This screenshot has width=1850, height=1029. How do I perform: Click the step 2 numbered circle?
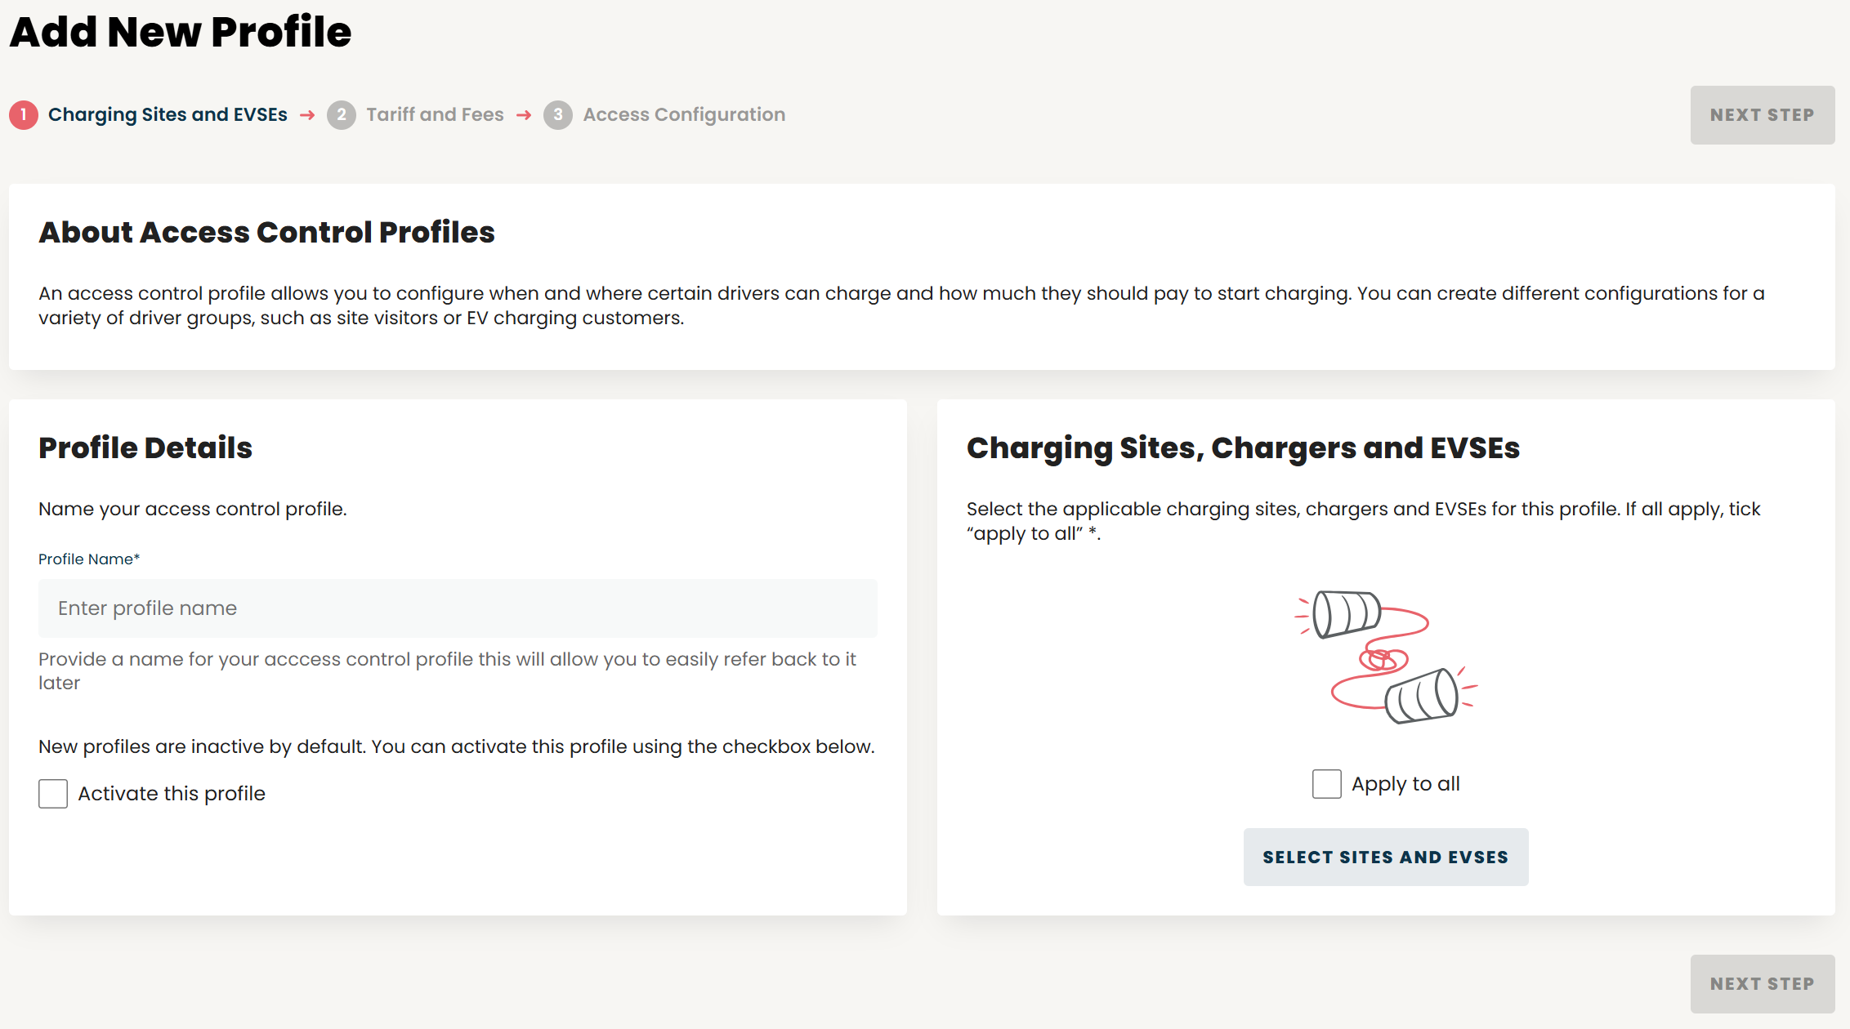[x=342, y=114]
